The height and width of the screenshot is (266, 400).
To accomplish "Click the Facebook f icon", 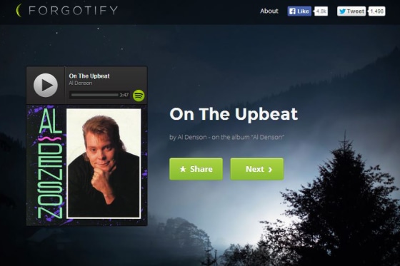I will (292, 11).
